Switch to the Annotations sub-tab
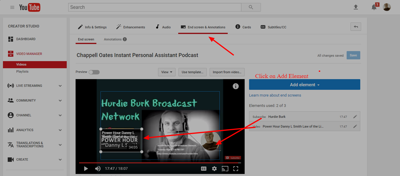 [x=113, y=39]
